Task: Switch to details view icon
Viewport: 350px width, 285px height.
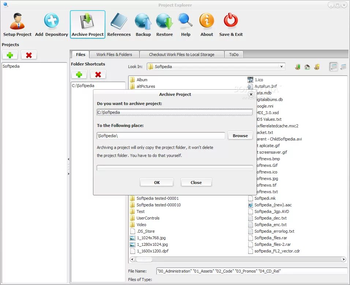Action: coord(343,67)
